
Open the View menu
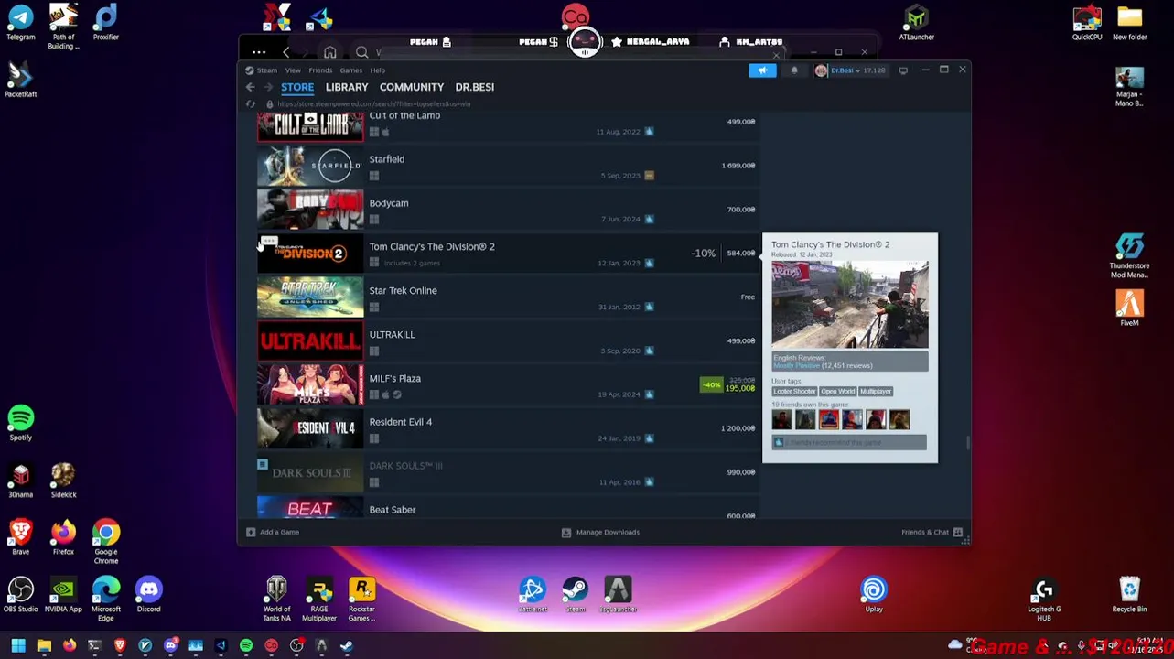click(x=293, y=70)
